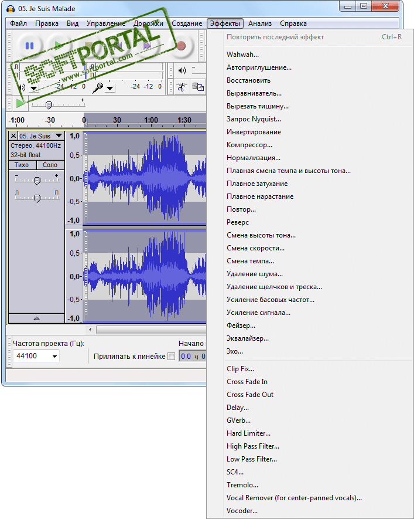
Task: Open the input meter dropdown beside microphone
Action: [110, 89]
